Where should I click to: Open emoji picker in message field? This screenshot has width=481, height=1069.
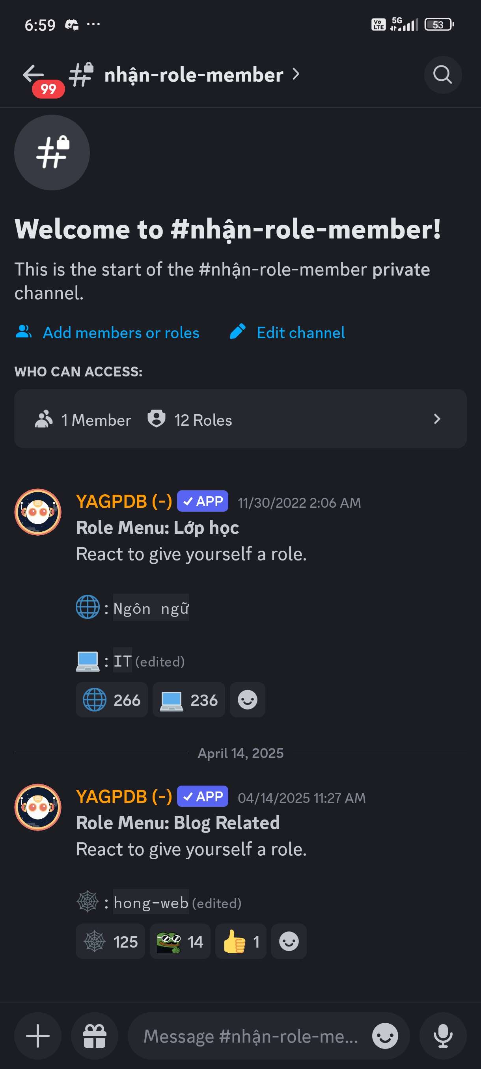[x=385, y=1036]
